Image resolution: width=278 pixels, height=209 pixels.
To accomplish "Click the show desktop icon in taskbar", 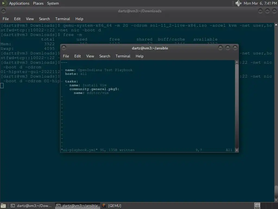I will 3,206.
